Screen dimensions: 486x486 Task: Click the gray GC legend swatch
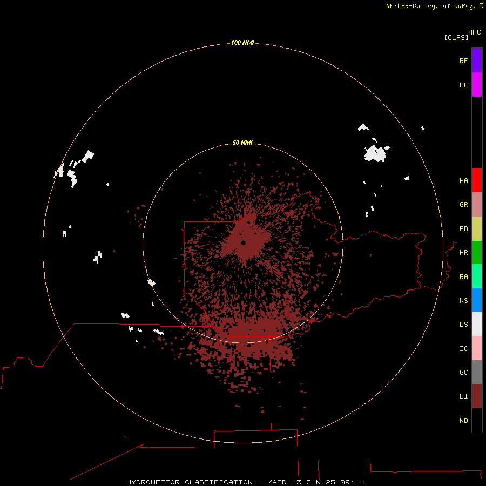coord(477,372)
